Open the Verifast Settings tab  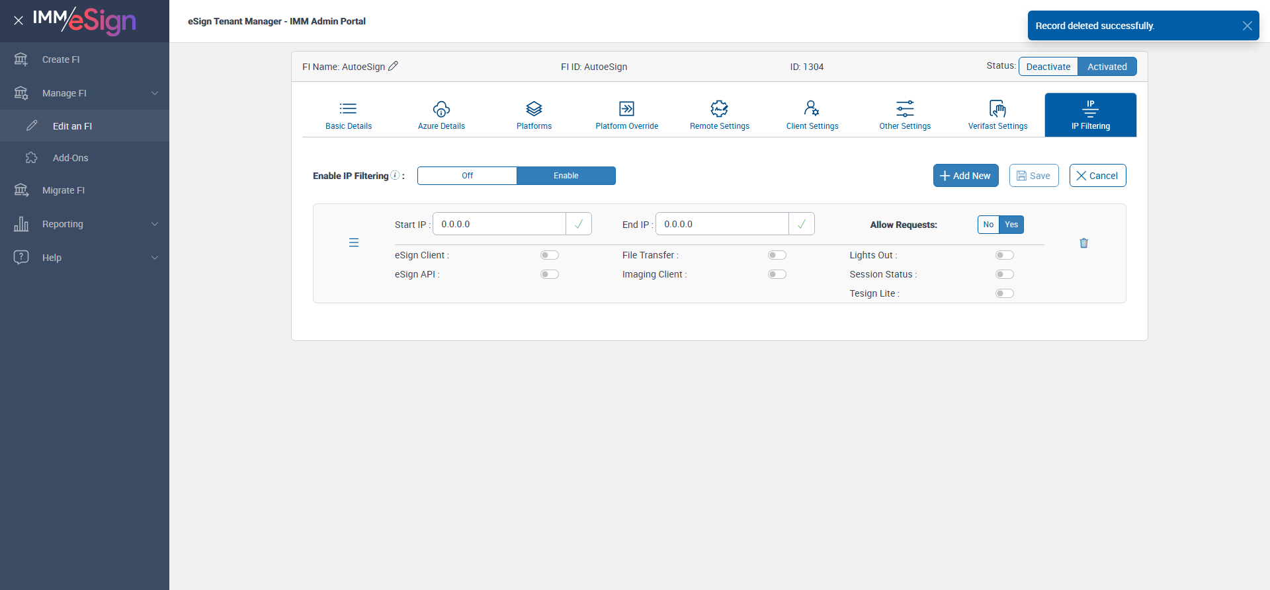coord(997,115)
